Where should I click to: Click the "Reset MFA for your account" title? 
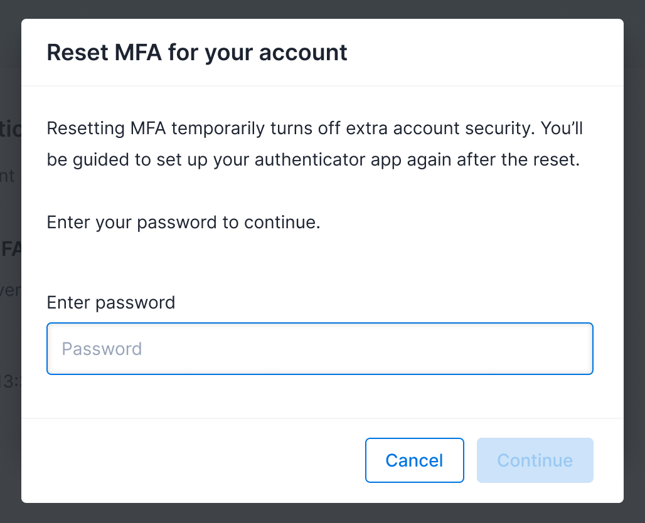pyautogui.click(x=197, y=52)
